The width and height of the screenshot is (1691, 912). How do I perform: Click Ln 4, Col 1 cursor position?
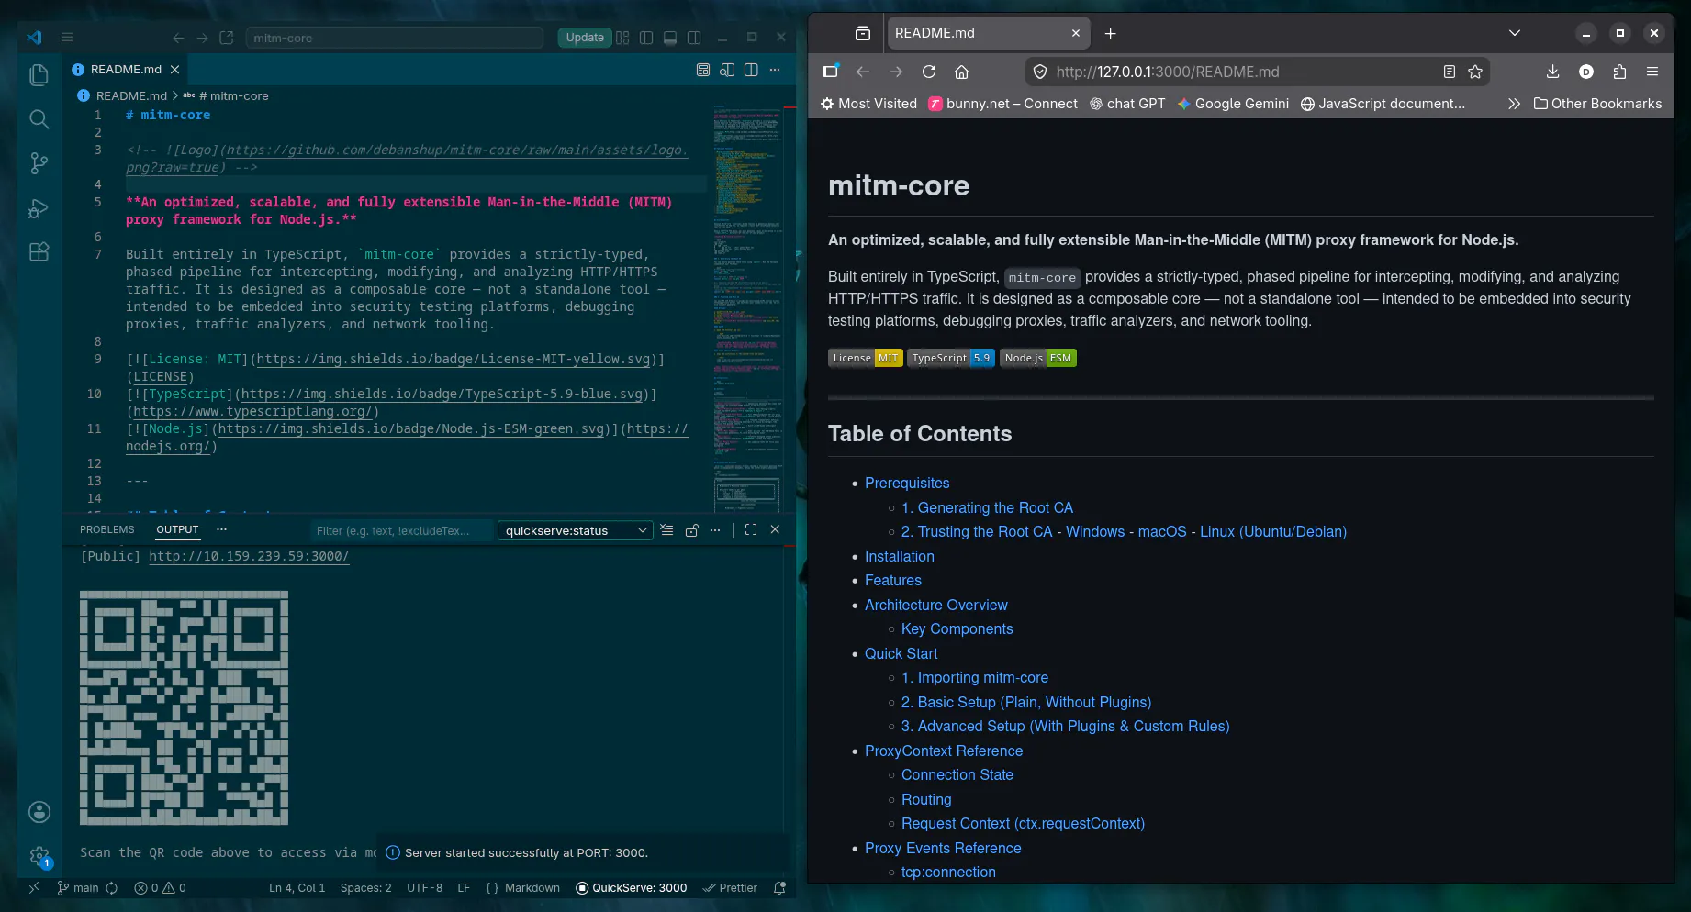pyautogui.click(x=297, y=887)
